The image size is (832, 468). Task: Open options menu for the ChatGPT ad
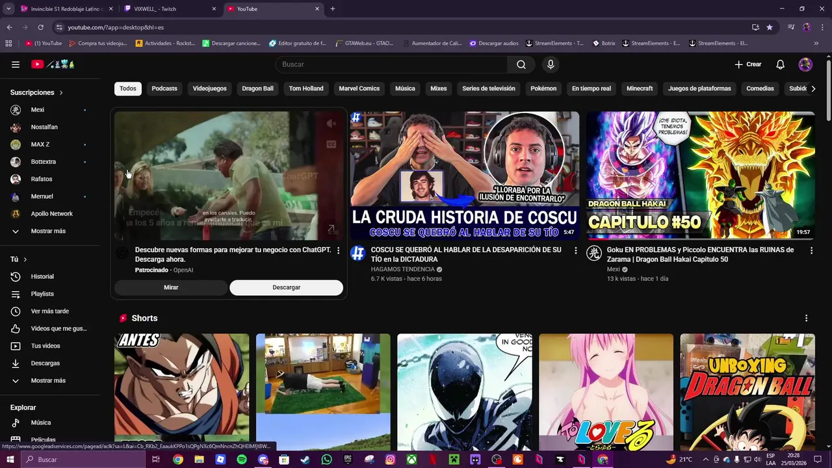click(x=338, y=250)
